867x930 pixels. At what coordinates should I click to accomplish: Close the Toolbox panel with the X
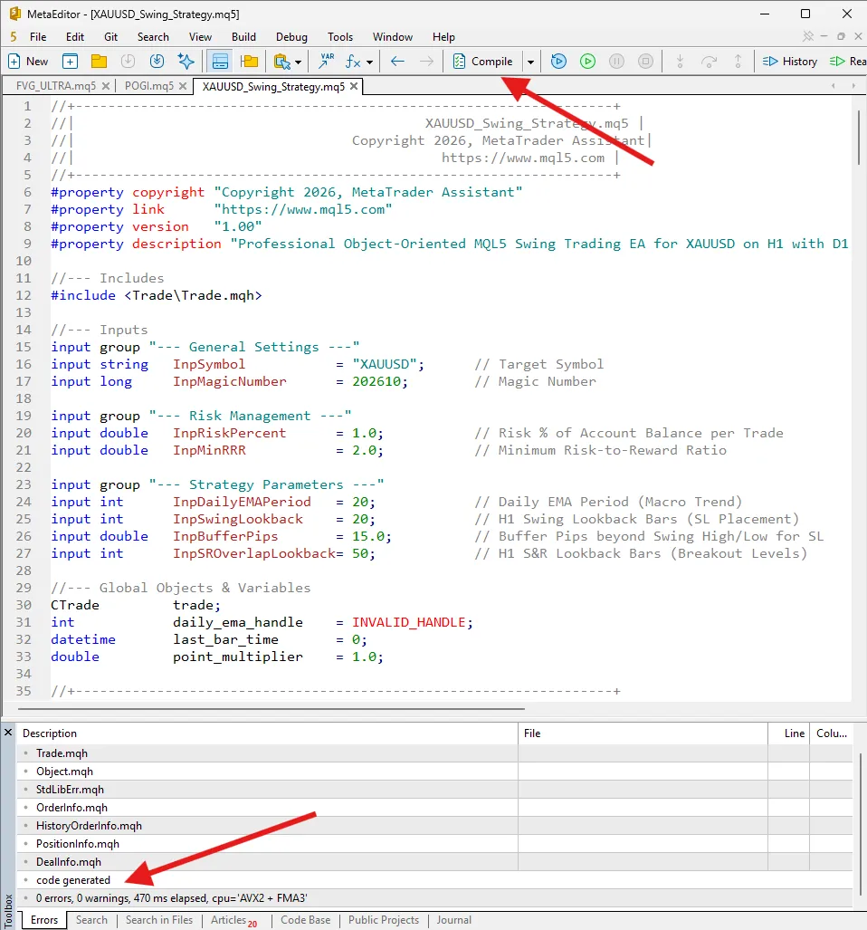(8, 733)
